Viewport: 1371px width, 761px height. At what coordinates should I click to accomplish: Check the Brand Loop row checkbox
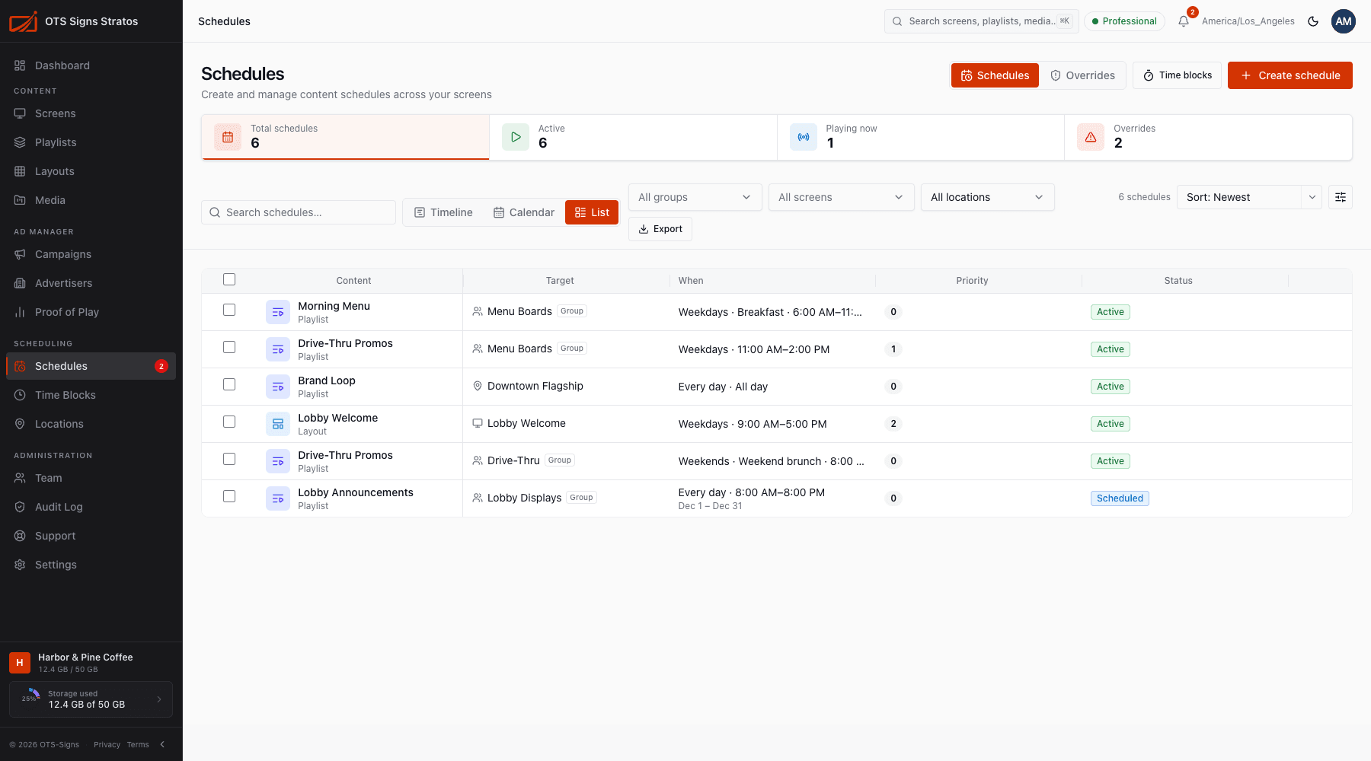point(229,384)
